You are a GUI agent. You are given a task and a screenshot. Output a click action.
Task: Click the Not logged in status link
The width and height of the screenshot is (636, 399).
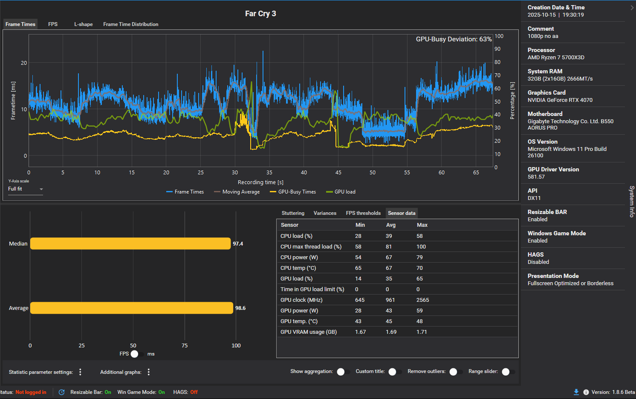(31, 392)
